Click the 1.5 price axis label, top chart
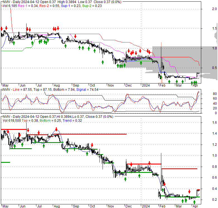 point(214,28)
